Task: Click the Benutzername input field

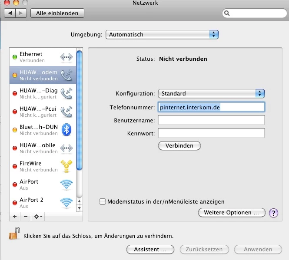Action: 211,120
